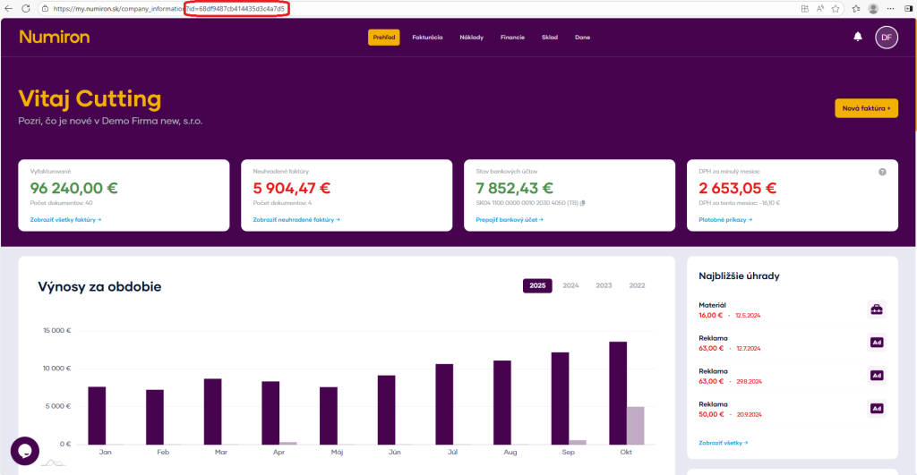Click the Ad icon for the 12.7.2024 Reklama payment
The width and height of the screenshot is (917, 475).
877,343
